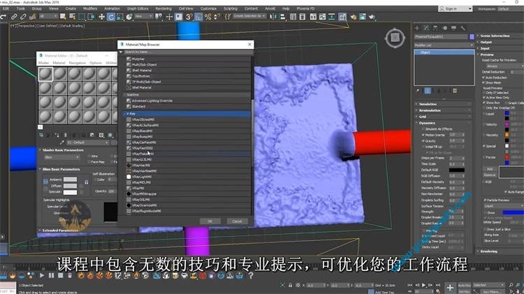Screen dimensions: 524x294
Task: Click the ViewCube in the viewport
Action: coord(395,38)
